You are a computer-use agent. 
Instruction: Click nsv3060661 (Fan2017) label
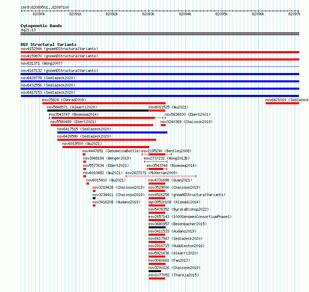pos(169,260)
